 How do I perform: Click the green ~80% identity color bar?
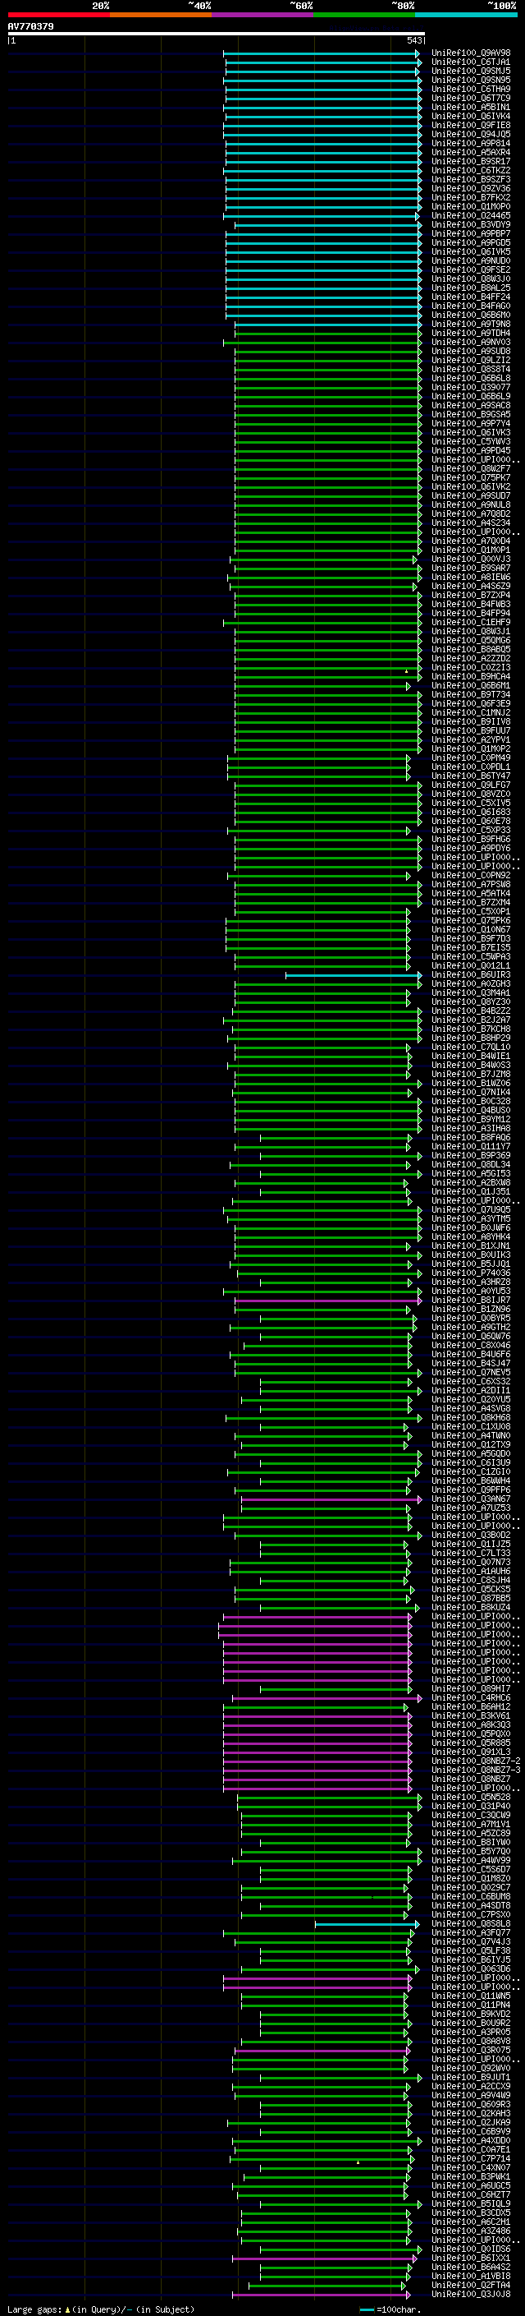point(364,15)
